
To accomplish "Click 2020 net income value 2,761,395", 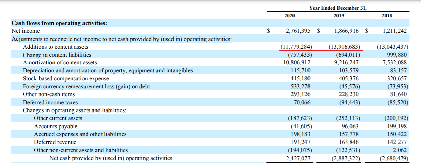I will pos(298,31).
